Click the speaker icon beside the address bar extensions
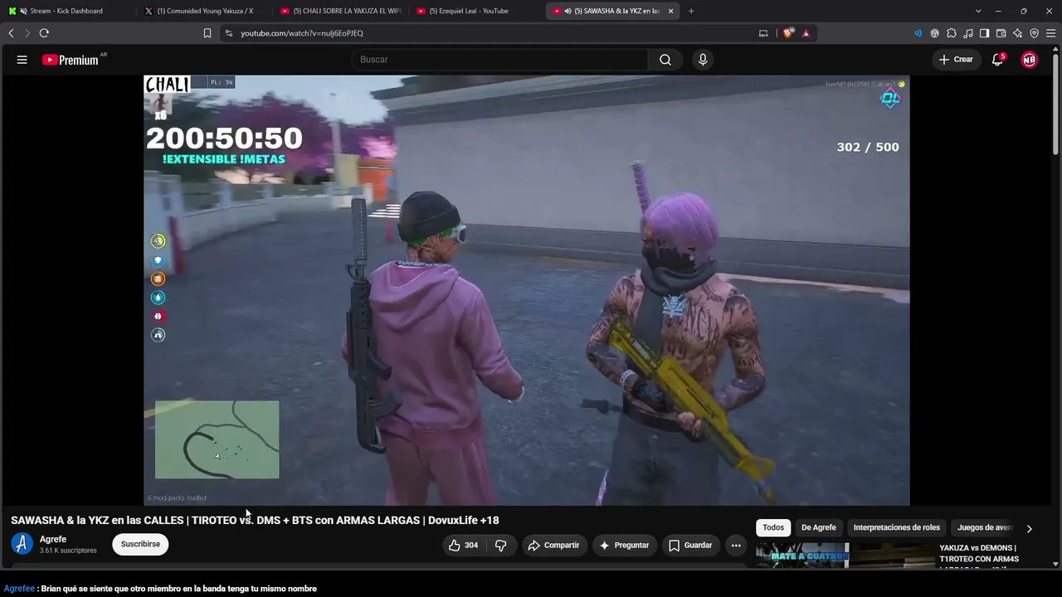Viewport: 1062px width, 597px height. [918, 33]
